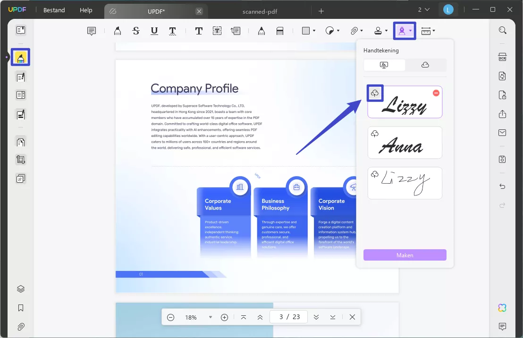Open the Search icon at top right
523x338 pixels.
tap(502, 30)
